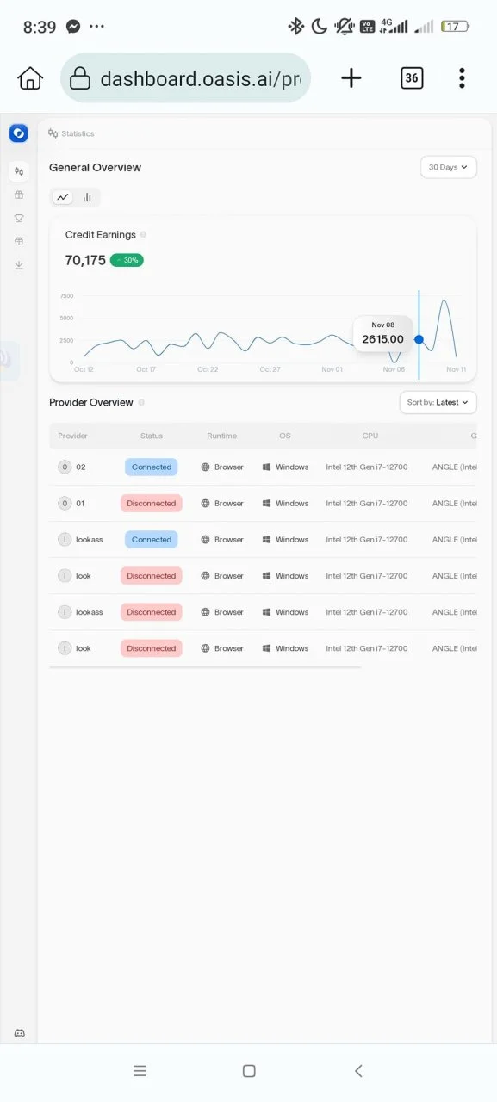Click the Disconnected status of first look row

click(152, 575)
